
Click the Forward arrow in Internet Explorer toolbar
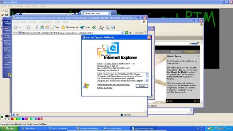28,27
